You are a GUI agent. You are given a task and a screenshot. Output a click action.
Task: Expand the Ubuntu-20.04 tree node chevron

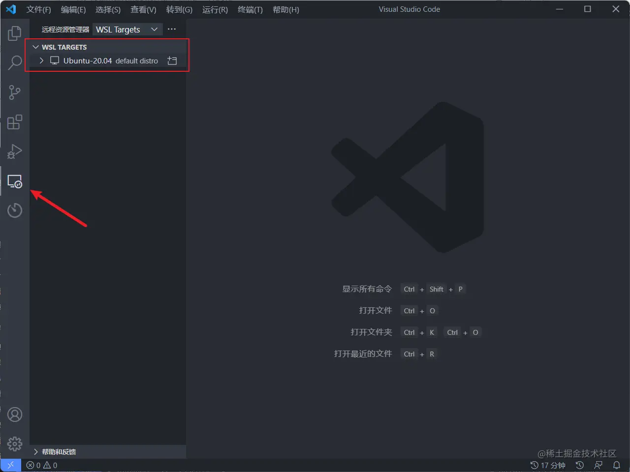click(41, 60)
